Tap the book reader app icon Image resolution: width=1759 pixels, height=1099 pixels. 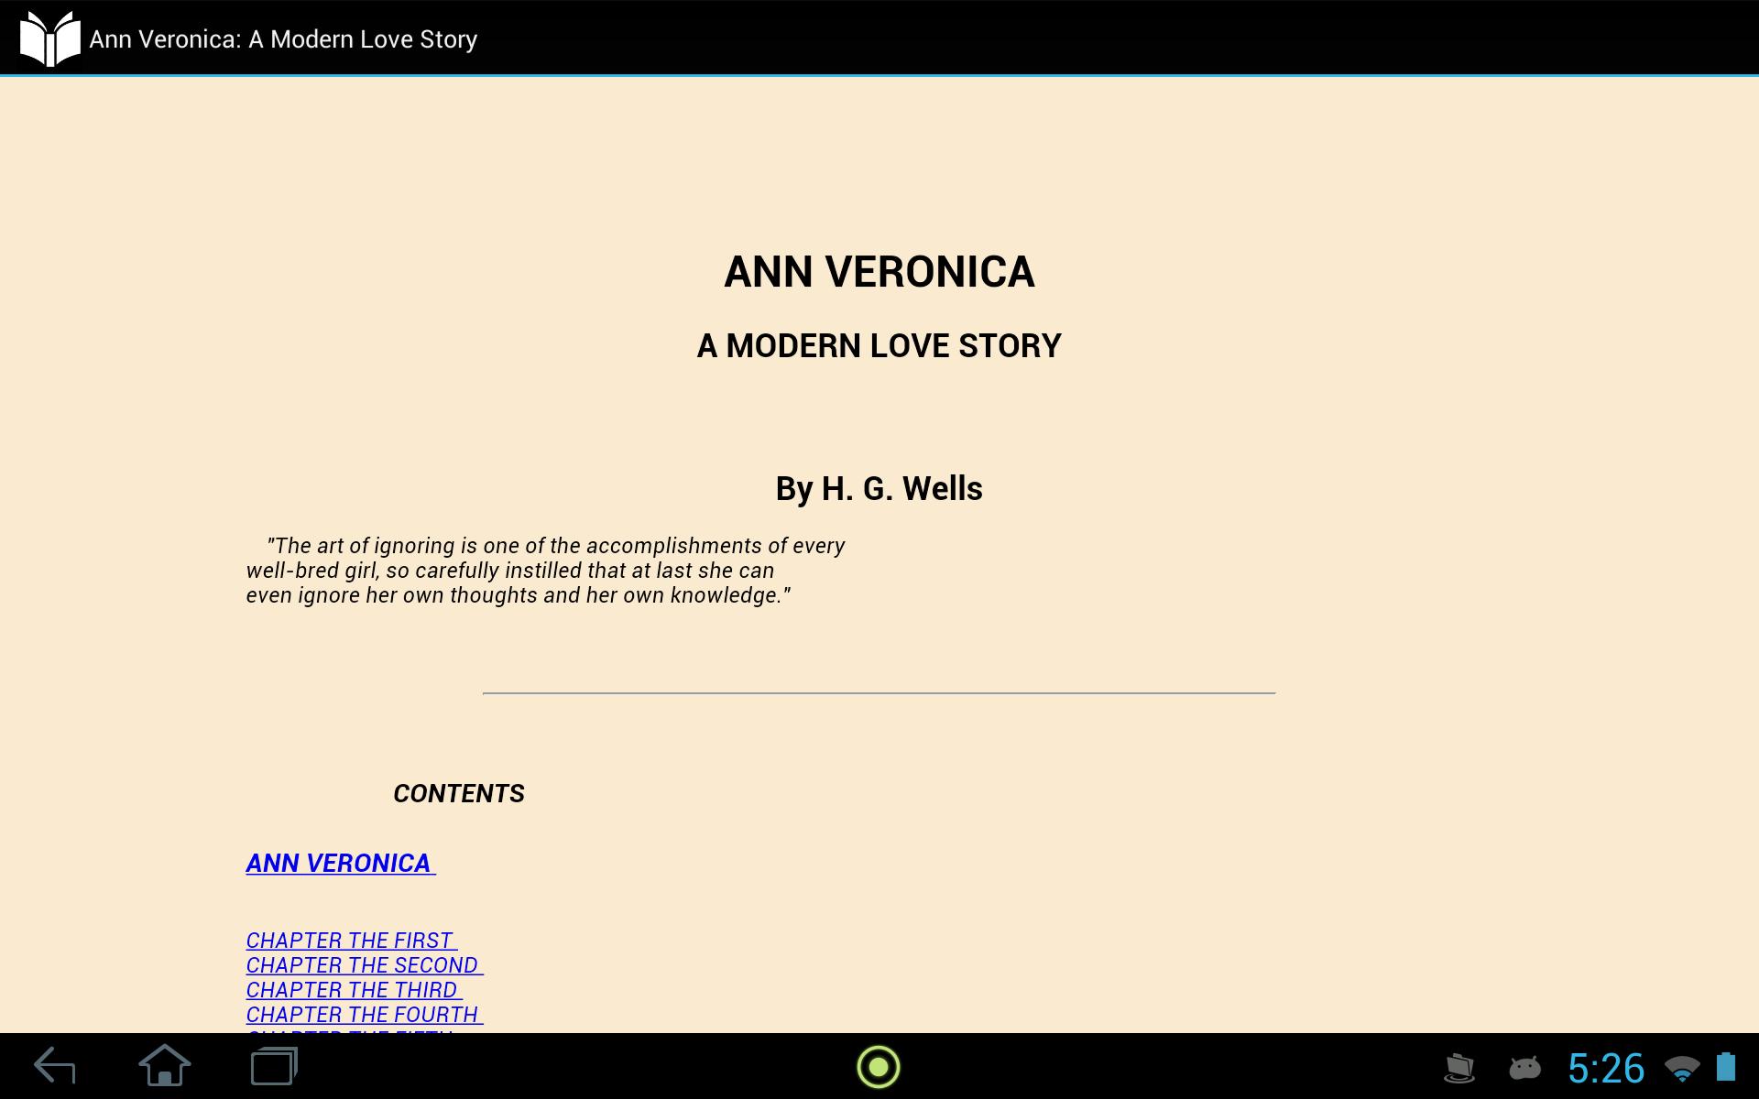pyautogui.click(x=52, y=38)
